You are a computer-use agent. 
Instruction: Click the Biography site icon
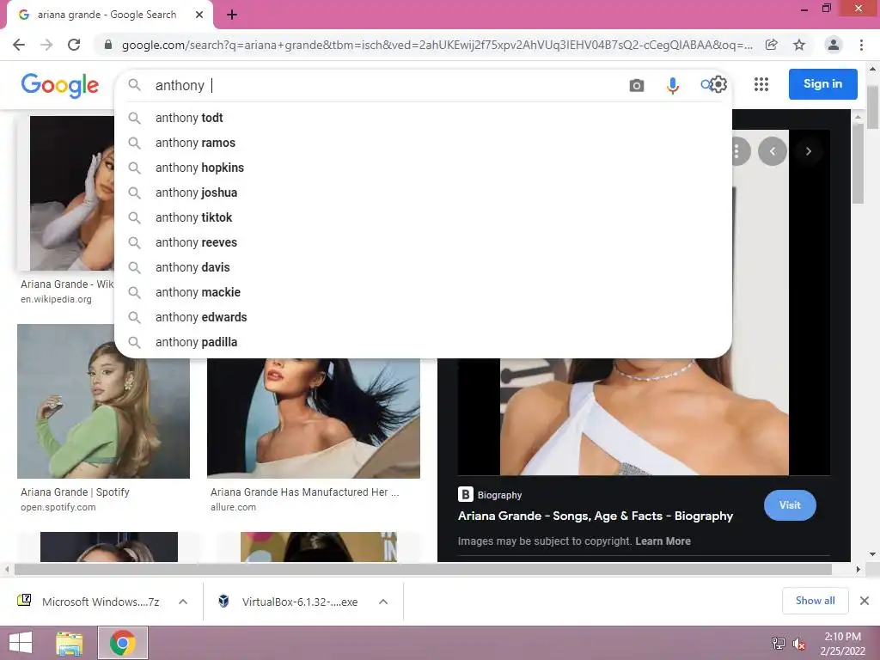pyautogui.click(x=465, y=494)
